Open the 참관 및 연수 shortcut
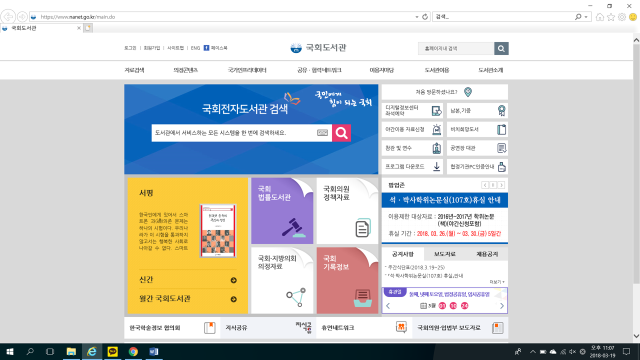 pyautogui.click(x=412, y=148)
